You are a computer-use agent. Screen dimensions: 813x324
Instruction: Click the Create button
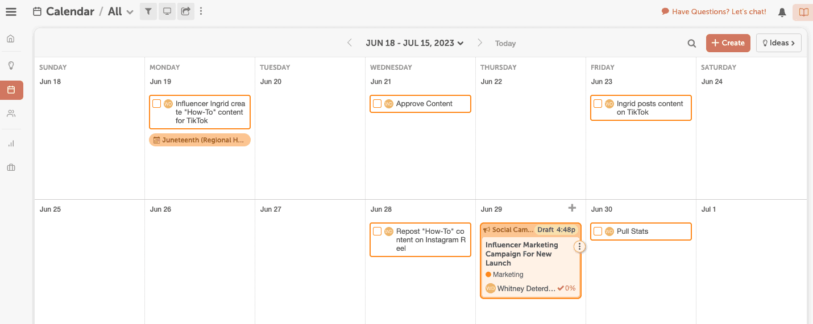click(728, 43)
